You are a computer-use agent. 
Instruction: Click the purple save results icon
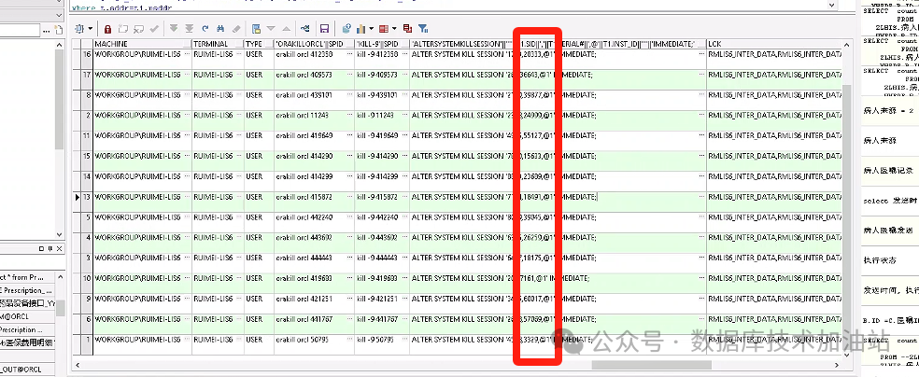click(324, 28)
